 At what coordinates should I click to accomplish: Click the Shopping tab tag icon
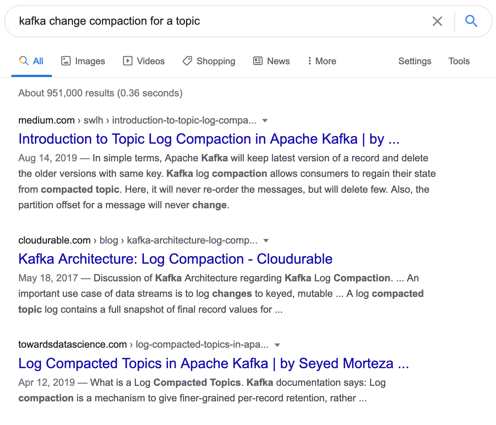[x=187, y=61]
